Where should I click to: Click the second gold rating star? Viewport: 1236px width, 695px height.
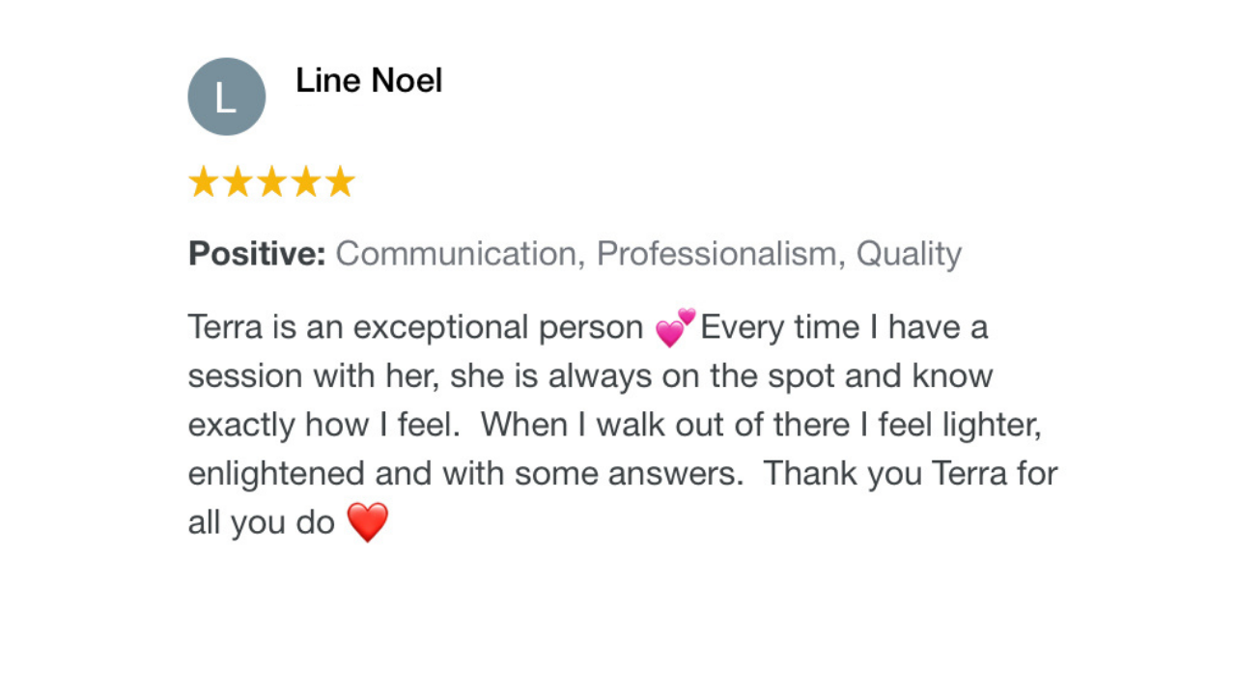tap(238, 181)
